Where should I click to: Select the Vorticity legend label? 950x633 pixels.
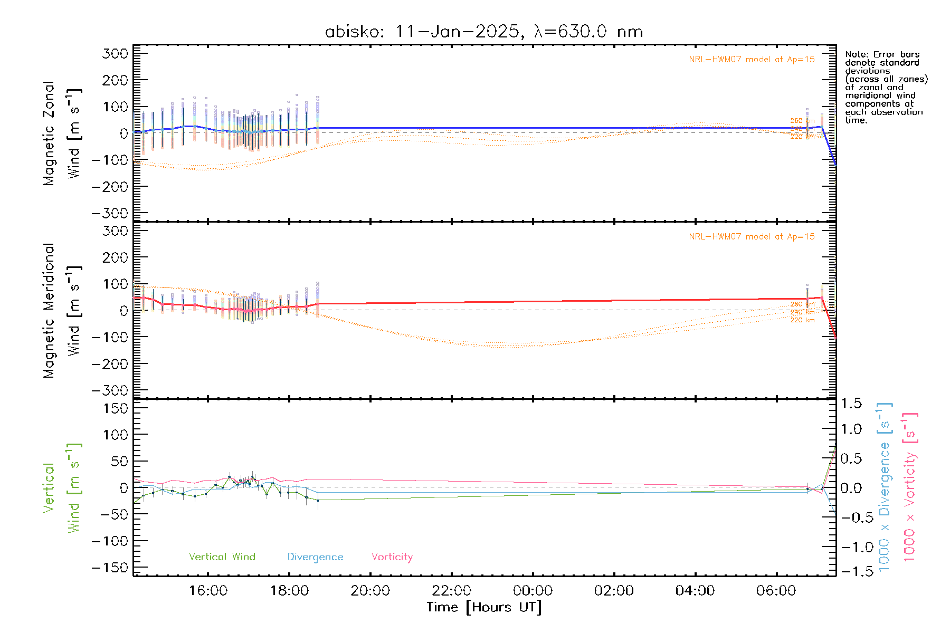[392, 557]
